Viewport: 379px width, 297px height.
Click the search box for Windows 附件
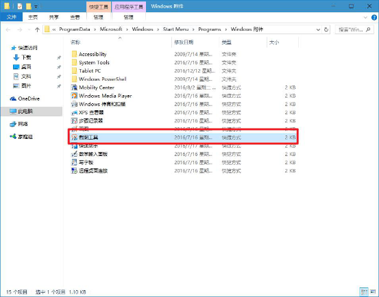pyautogui.click(x=354, y=29)
